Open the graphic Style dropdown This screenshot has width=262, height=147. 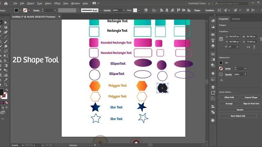click(x=139, y=10)
